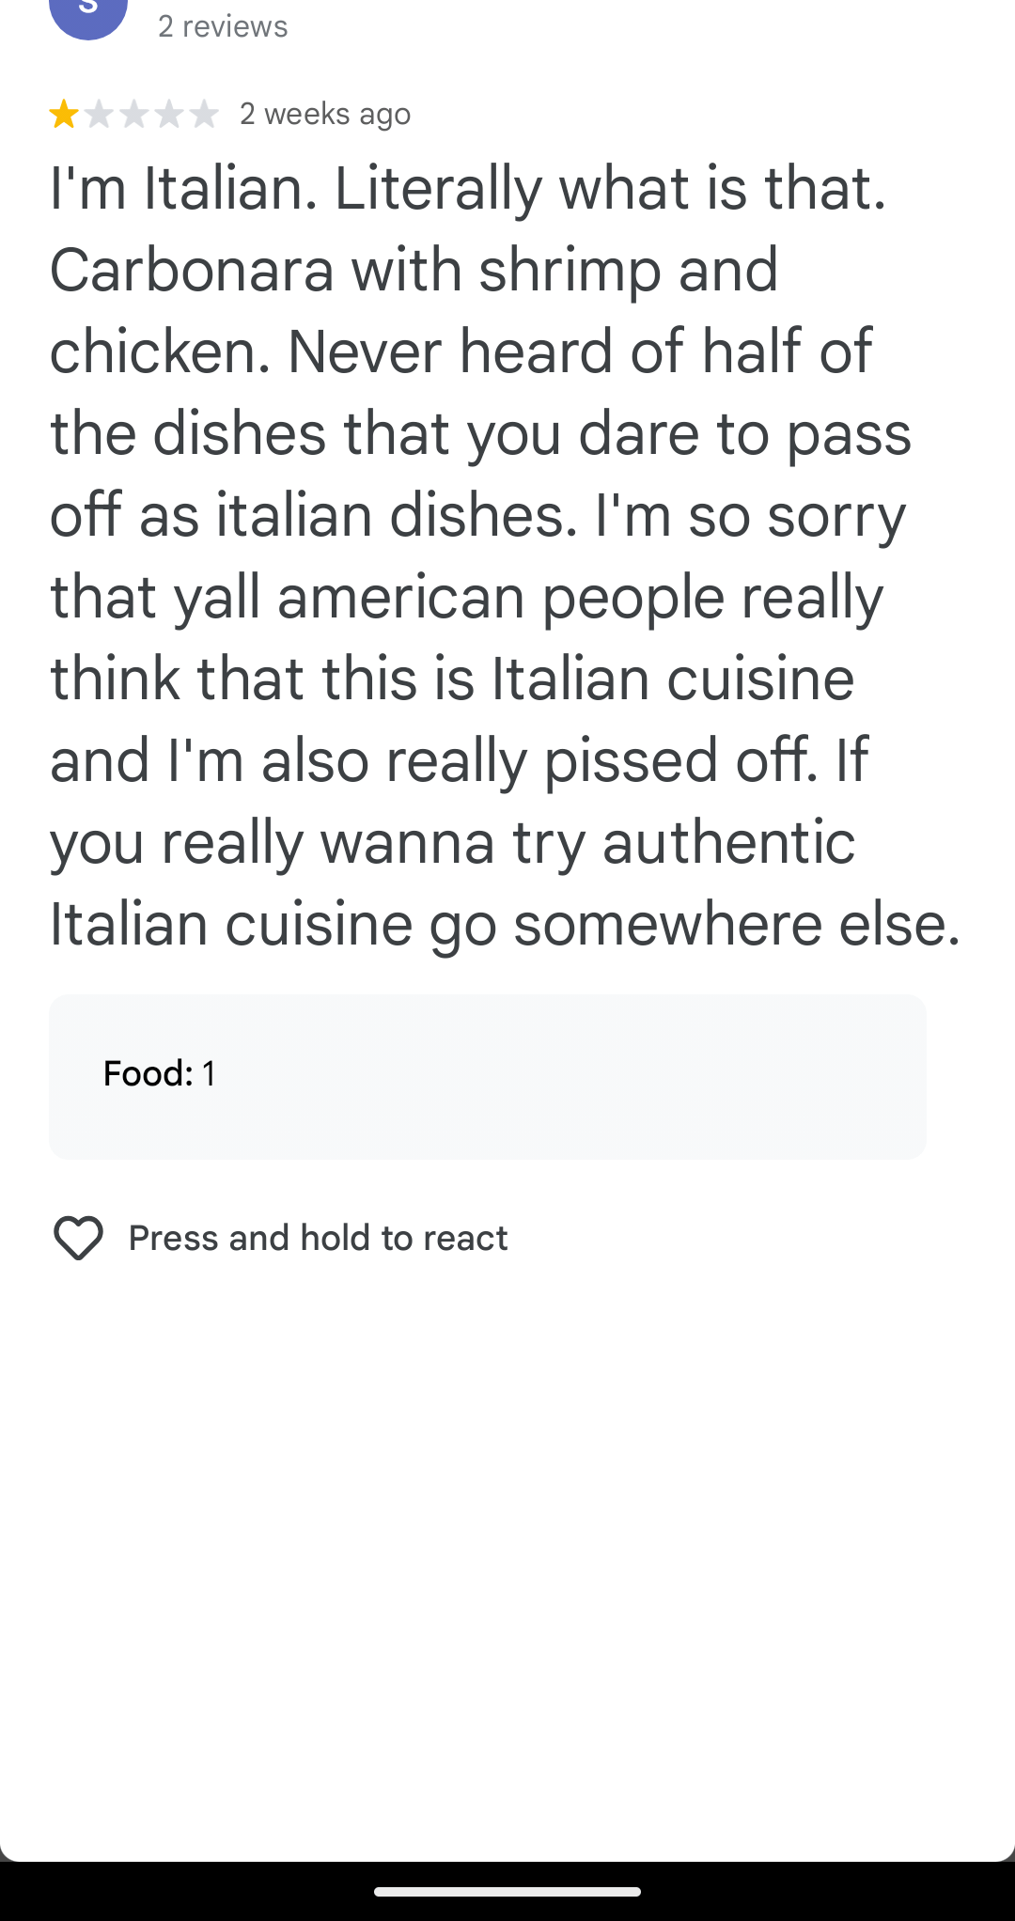Tap the gold first star rating
Screen dimensions: 1015x1921
[x=64, y=115]
